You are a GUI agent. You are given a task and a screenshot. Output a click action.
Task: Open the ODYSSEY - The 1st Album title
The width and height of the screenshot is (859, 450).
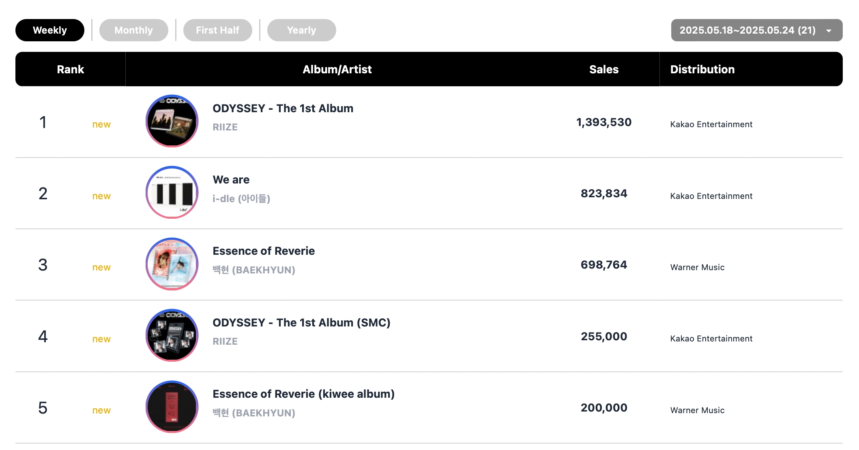[x=283, y=109]
